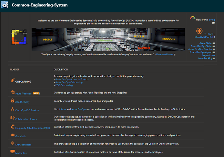Click the padlock icon for Cloud Security
Image resolution: width=224 pixels, height=157 pixels.
coord(12,100)
